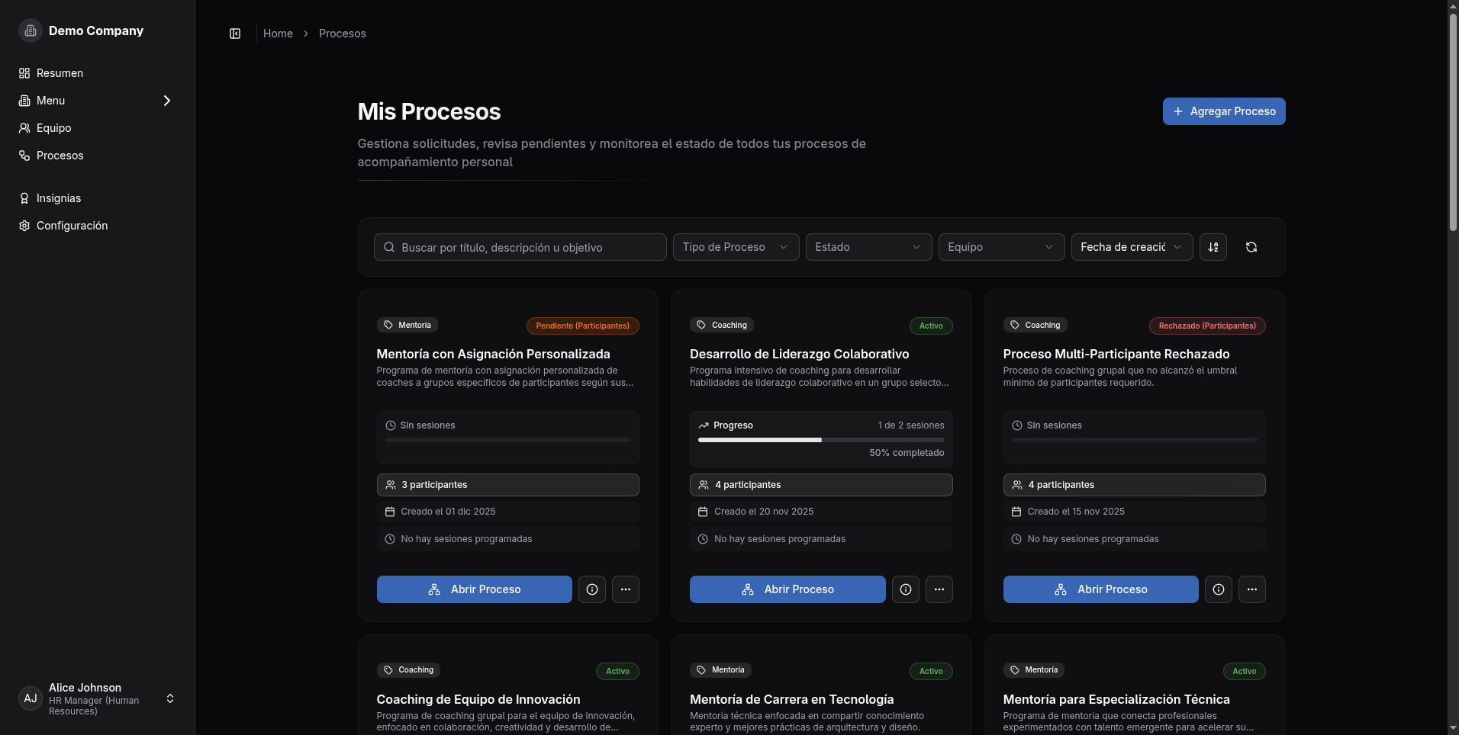
Task: Open the Estado filter dropdown
Action: click(x=868, y=247)
